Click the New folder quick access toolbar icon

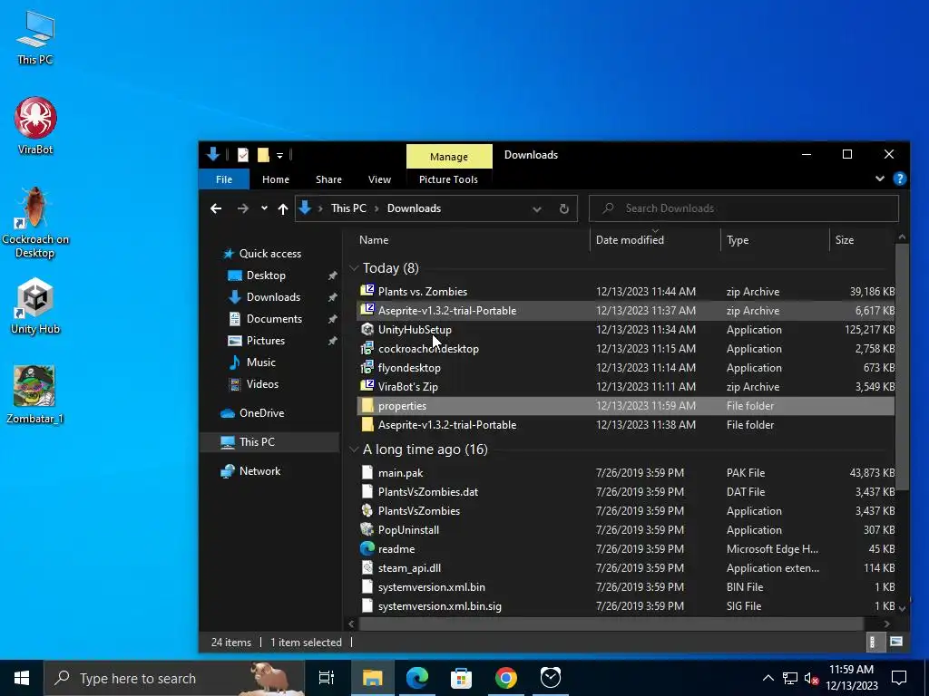click(263, 155)
